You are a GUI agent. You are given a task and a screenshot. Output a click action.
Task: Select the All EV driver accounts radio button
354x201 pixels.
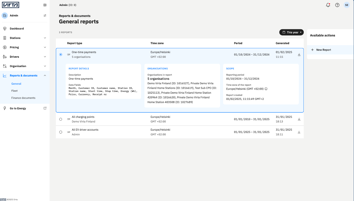(x=61, y=132)
